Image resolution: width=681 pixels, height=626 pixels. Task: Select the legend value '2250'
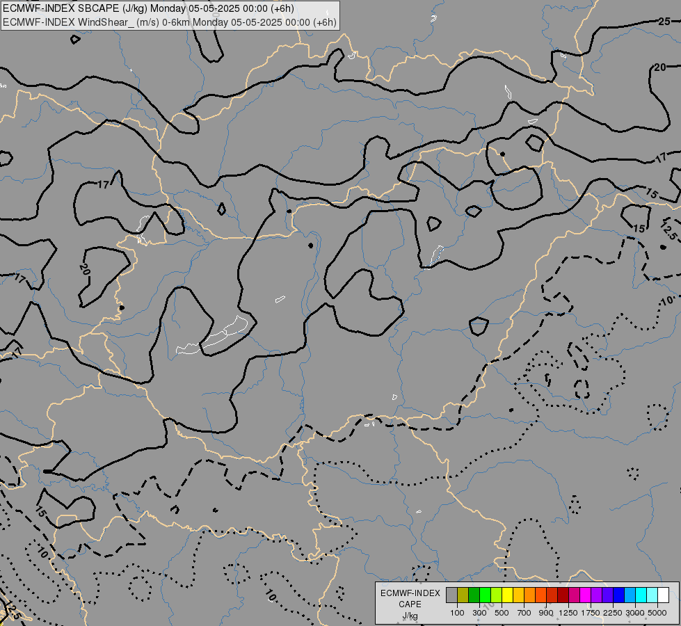point(612,613)
